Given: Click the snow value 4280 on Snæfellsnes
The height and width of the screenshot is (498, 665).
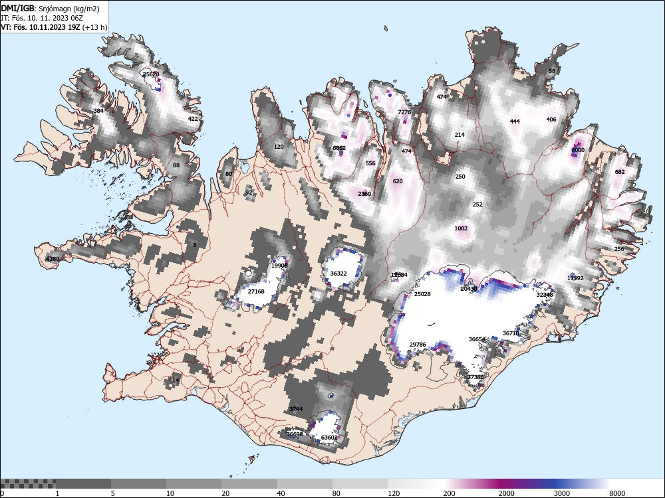Looking at the screenshot, I should (53, 259).
